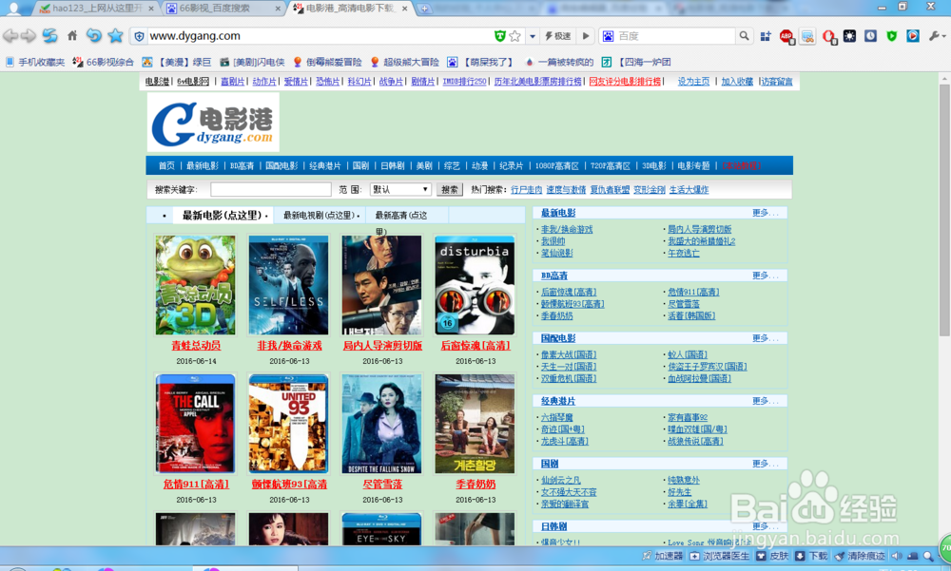Click 更多 beside BD高清 sidebar

pos(765,276)
